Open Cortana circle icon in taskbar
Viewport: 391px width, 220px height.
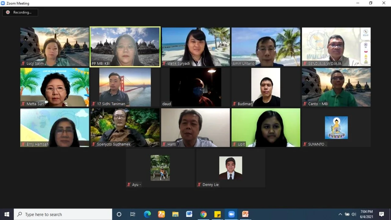click(x=119, y=214)
